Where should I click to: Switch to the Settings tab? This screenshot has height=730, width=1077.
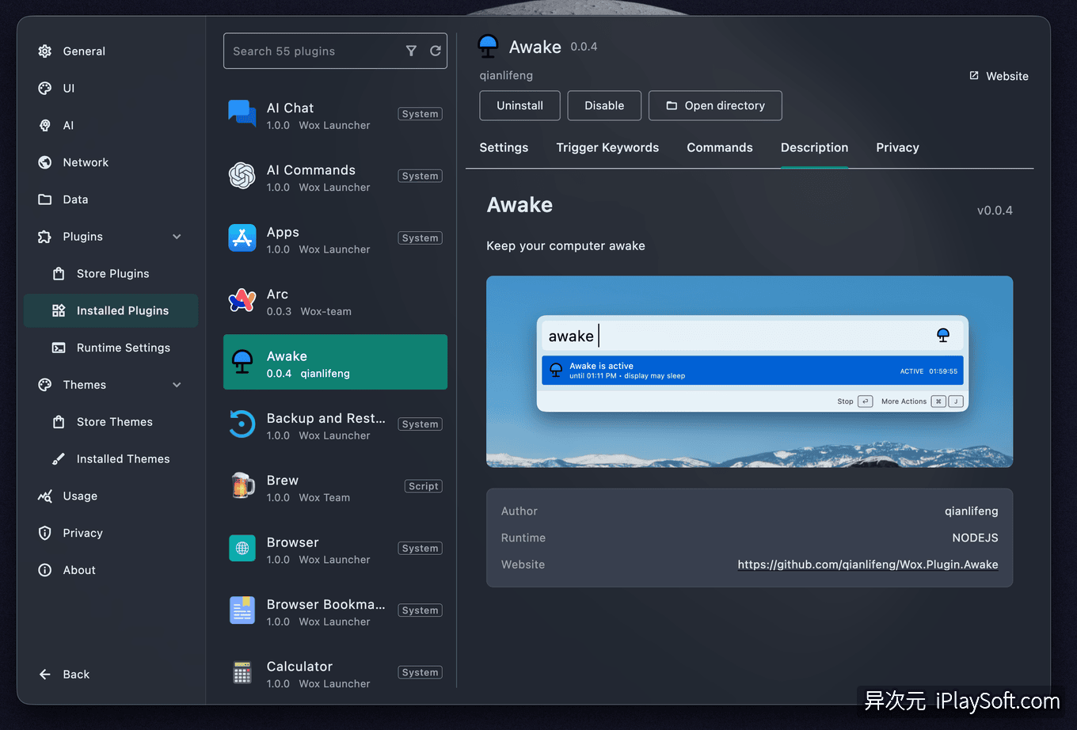[504, 148]
